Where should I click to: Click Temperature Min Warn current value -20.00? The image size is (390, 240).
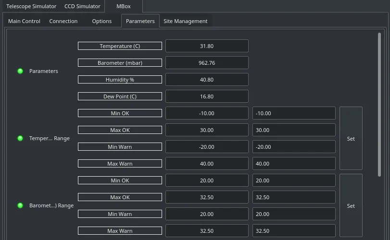pyautogui.click(x=207, y=147)
